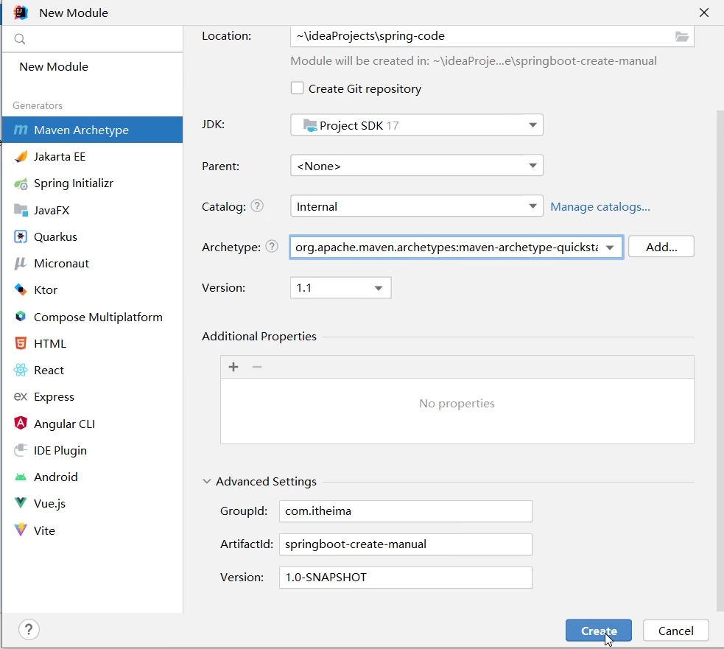Click the Vite generator icon
Viewport: 724px width, 649px height.
[x=21, y=530]
